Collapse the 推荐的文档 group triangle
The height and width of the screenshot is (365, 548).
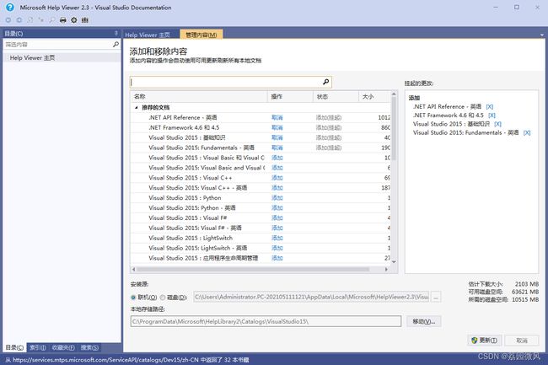[137, 108]
